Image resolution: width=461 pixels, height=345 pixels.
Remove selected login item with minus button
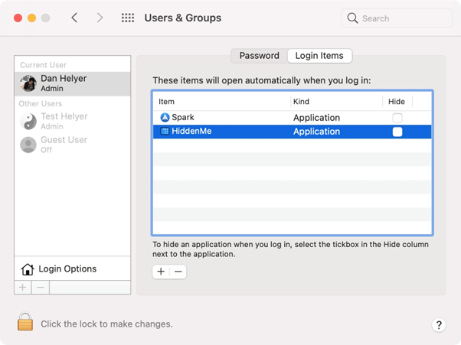[178, 272]
